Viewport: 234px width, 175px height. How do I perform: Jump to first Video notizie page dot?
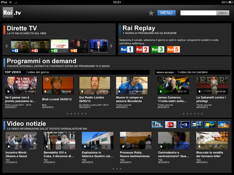click(113, 169)
